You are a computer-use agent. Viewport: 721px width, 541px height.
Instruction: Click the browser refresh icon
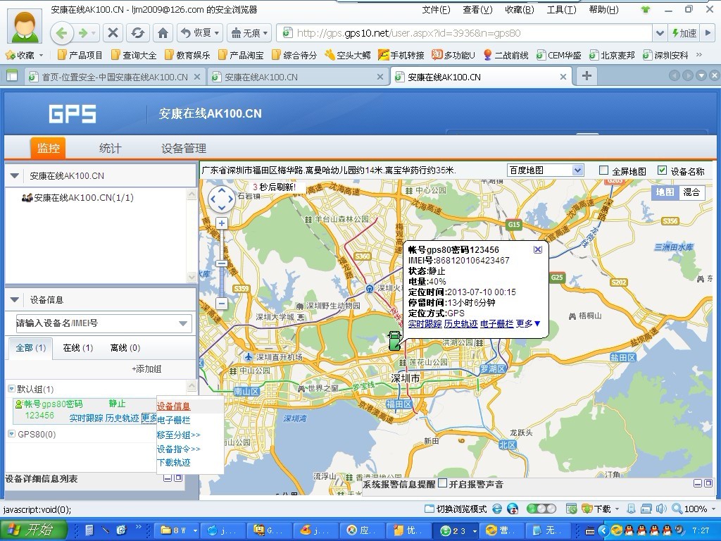point(137,33)
